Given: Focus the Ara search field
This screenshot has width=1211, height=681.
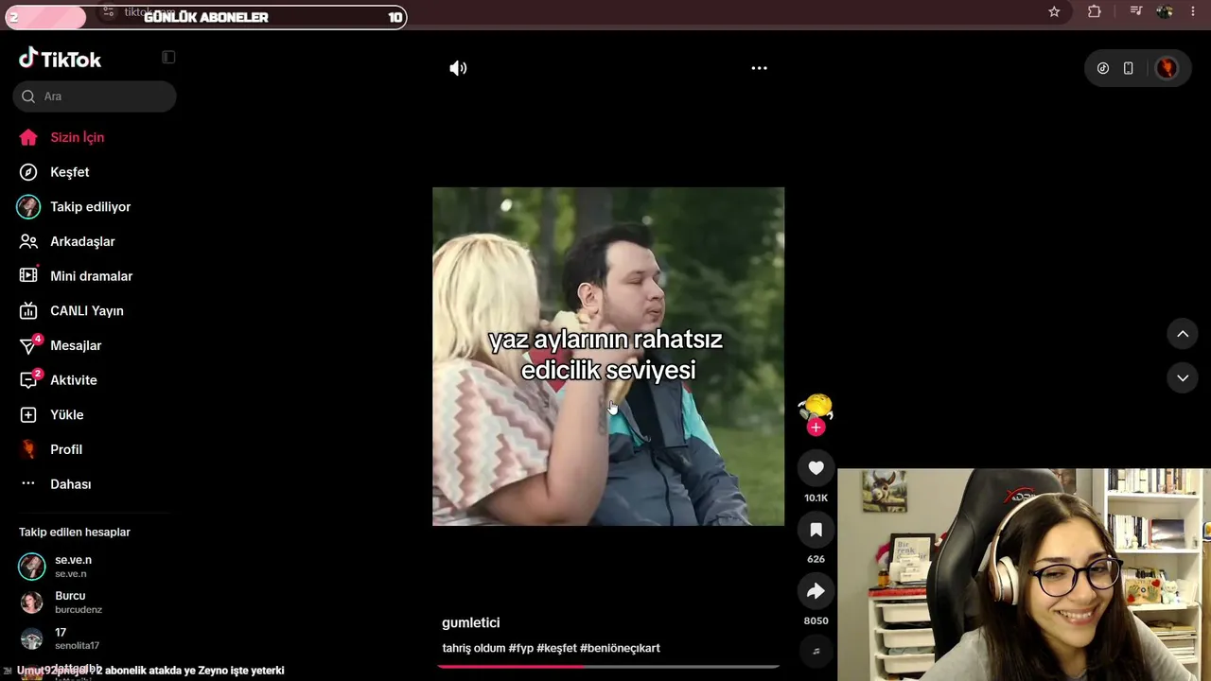Looking at the screenshot, I should (x=95, y=96).
